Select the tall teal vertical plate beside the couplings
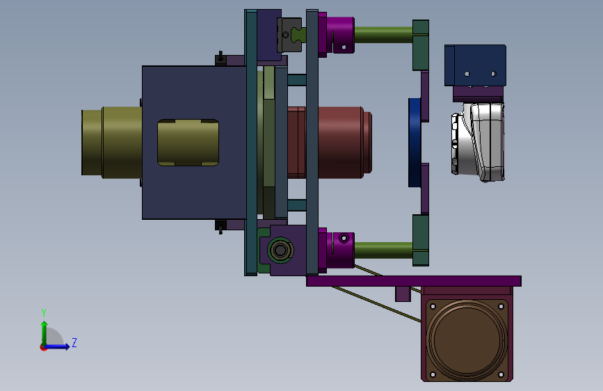This screenshot has height=391, width=603. [312, 143]
